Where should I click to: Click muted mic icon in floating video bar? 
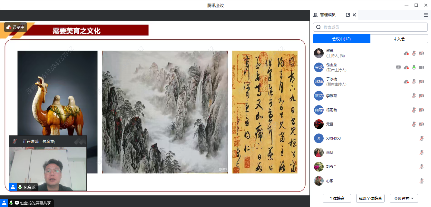tap(14, 141)
